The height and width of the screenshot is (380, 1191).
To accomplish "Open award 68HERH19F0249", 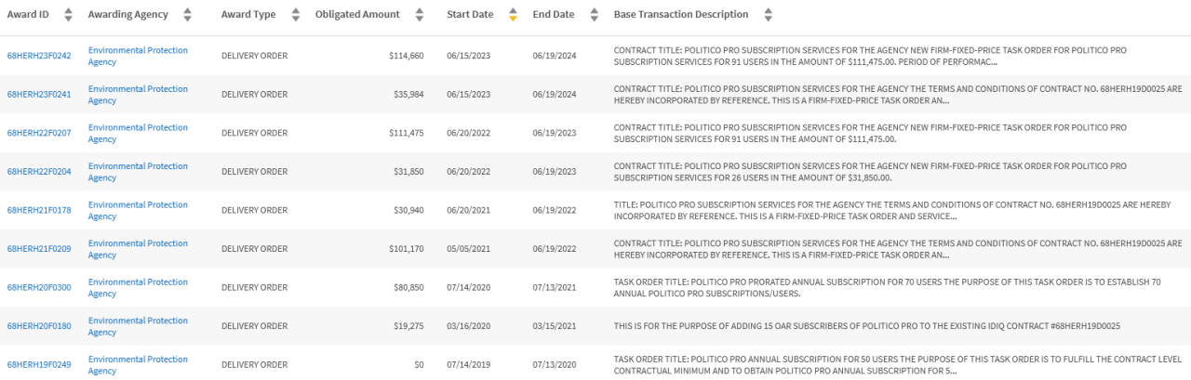I will click(39, 364).
